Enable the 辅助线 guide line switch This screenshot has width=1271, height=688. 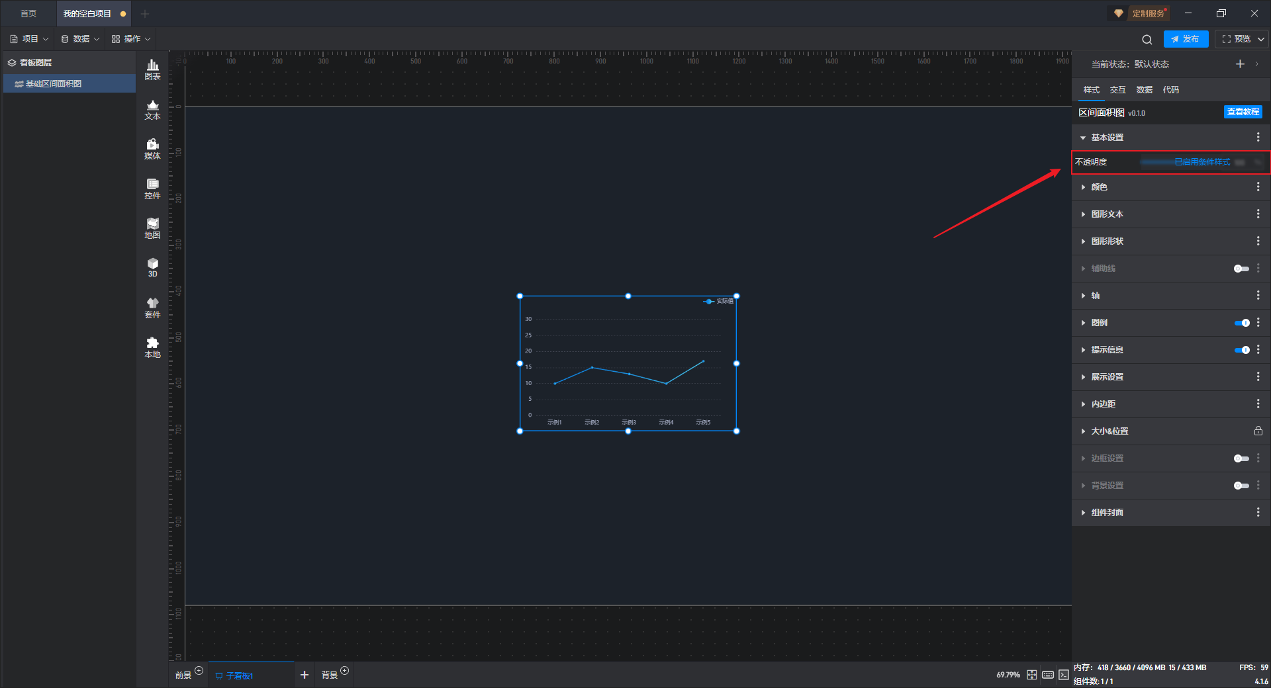click(1242, 269)
